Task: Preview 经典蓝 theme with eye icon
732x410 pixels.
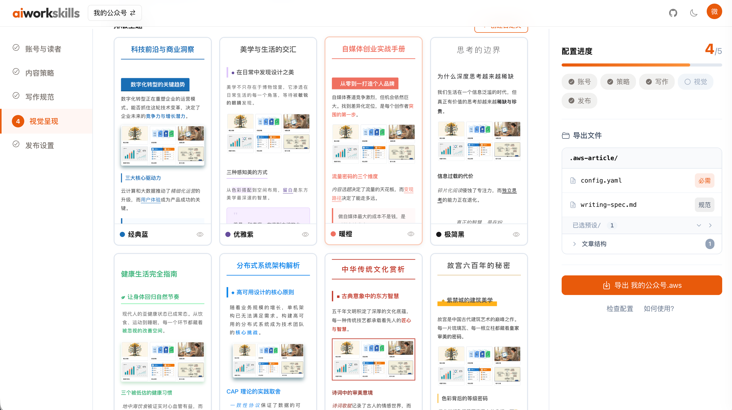Action: click(200, 234)
